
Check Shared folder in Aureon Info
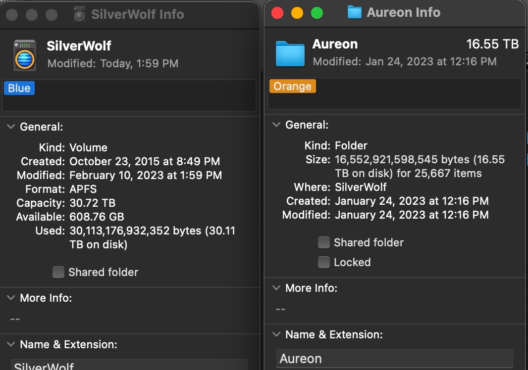[324, 242]
